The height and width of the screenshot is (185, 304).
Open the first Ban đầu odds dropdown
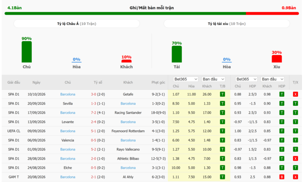click(x=213, y=79)
